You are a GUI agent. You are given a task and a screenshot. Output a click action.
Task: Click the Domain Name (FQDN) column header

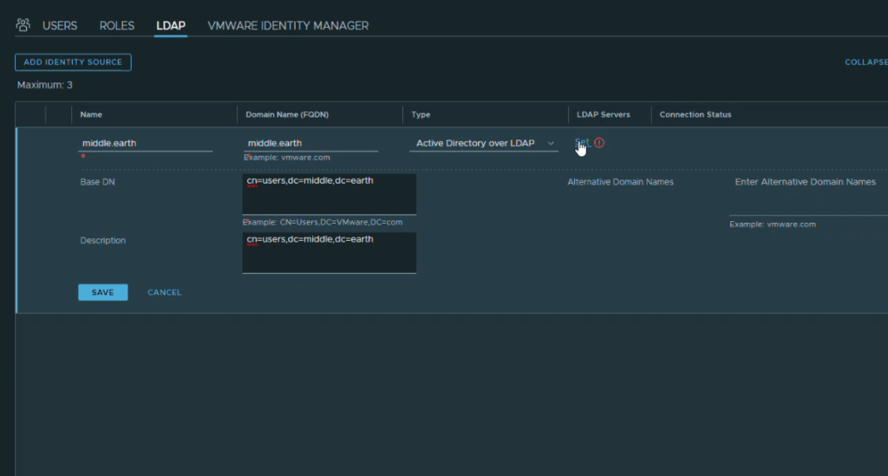click(287, 114)
